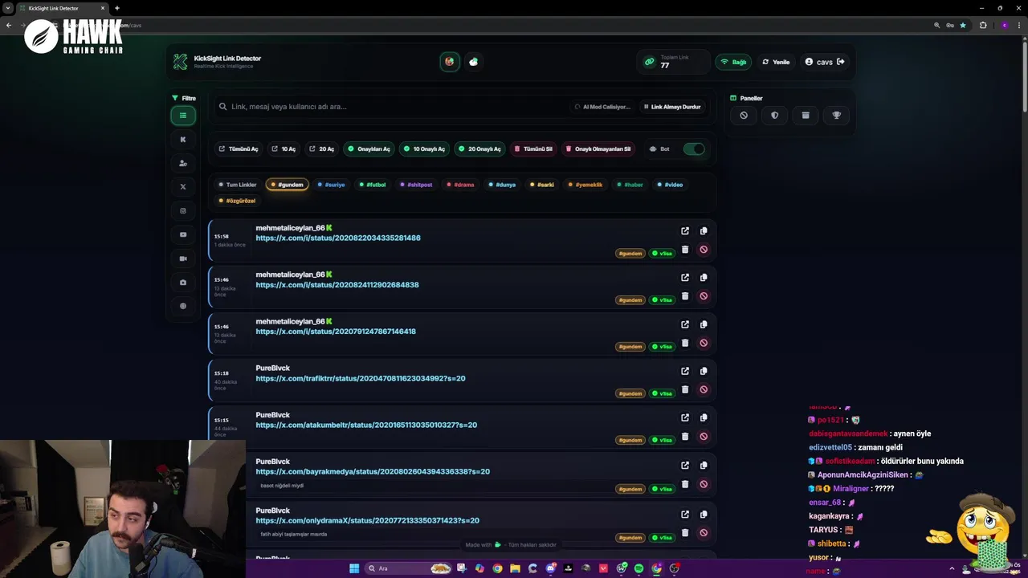Image resolution: width=1028 pixels, height=578 pixels.
Task: Copy the 2020791247867146418 link
Action: pos(704,324)
